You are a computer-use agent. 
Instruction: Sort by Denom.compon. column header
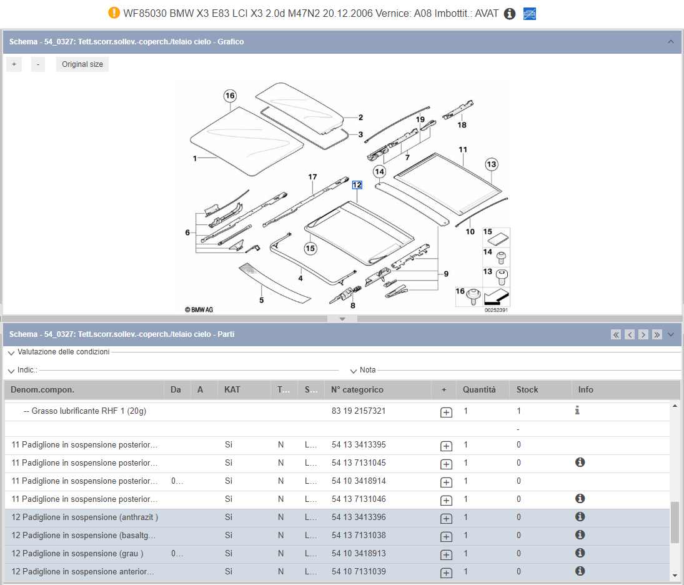[x=84, y=389]
